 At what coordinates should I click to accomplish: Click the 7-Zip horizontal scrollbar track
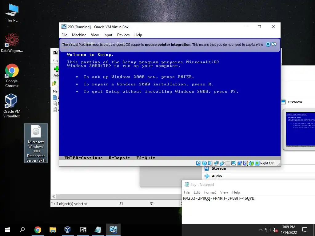point(118,196)
